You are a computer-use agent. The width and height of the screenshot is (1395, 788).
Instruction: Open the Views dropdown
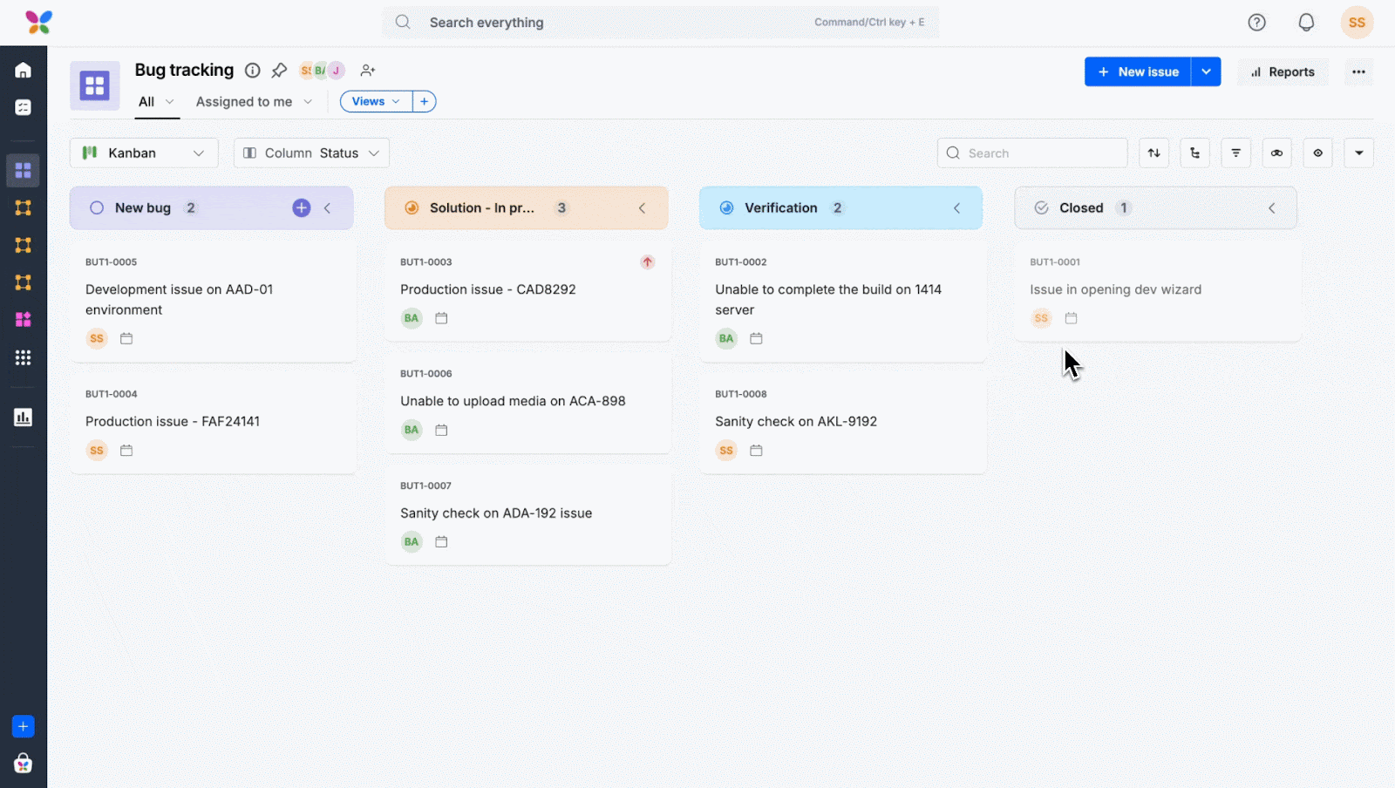click(376, 102)
